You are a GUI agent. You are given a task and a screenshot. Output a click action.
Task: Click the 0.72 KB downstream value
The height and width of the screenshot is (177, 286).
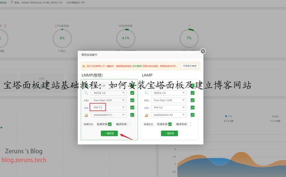tap(229, 121)
